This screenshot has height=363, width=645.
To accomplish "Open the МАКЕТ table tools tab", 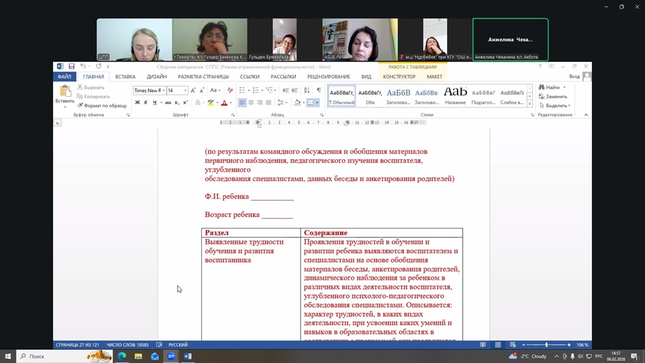I will [x=434, y=77].
